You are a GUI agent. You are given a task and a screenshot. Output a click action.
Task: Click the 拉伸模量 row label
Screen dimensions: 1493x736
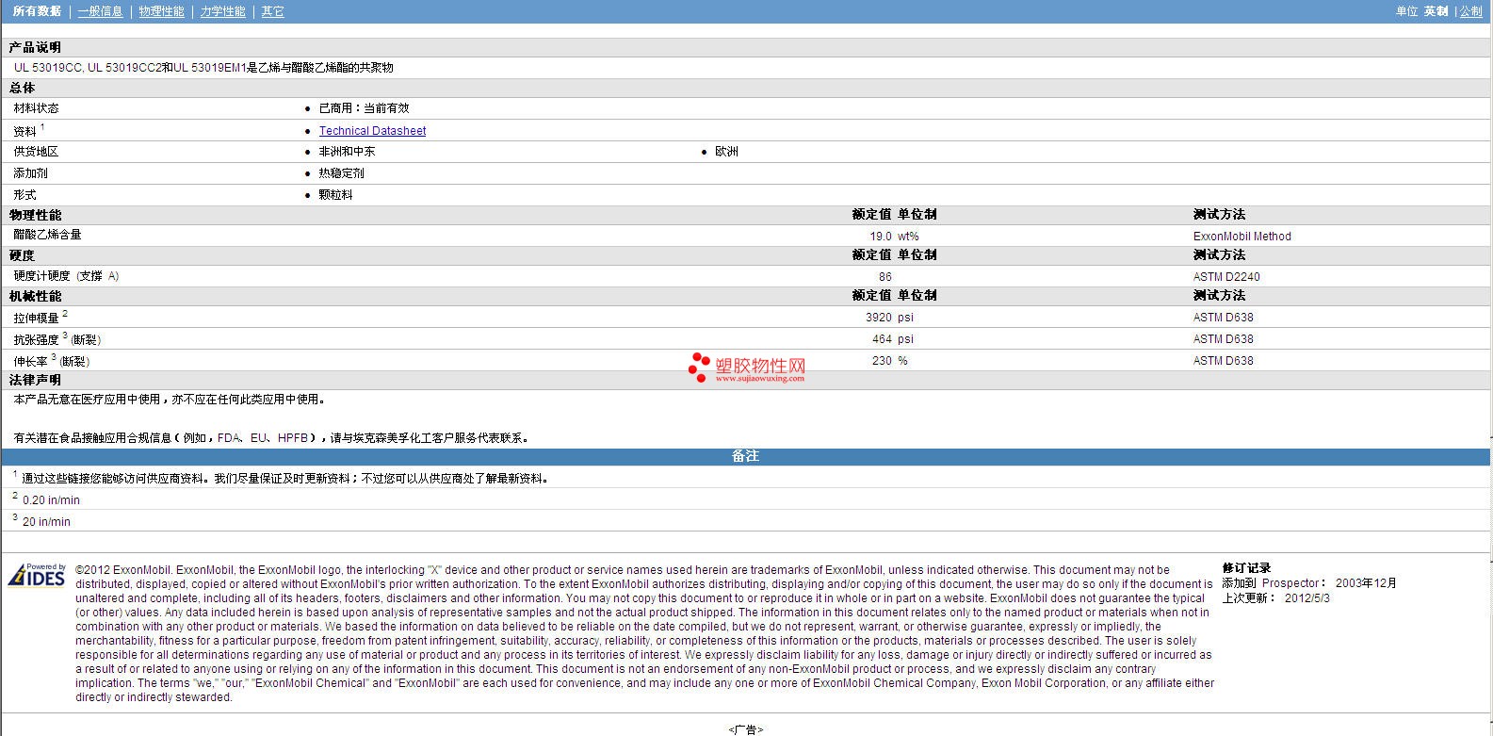pyautogui.click(x=37, y=318)
